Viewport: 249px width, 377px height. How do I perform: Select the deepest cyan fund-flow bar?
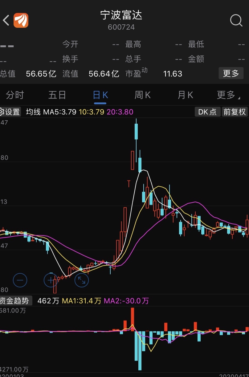click(140, 350)
